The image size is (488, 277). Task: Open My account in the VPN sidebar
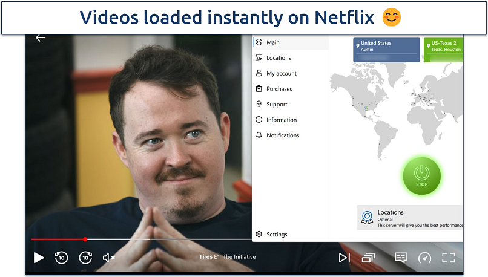[291, 73]
